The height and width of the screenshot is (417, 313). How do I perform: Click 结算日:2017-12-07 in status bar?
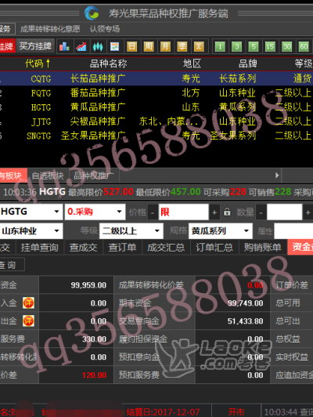pyautogui.click(x=163, y=412)
